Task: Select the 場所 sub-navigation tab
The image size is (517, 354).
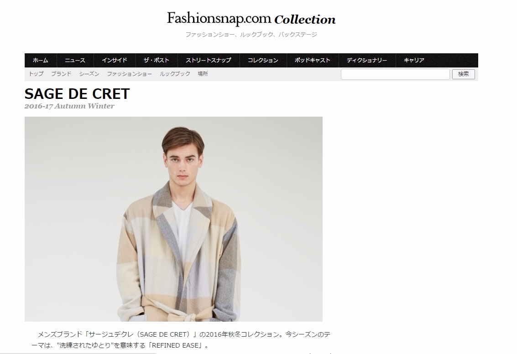Action: (x=203, y=74)
